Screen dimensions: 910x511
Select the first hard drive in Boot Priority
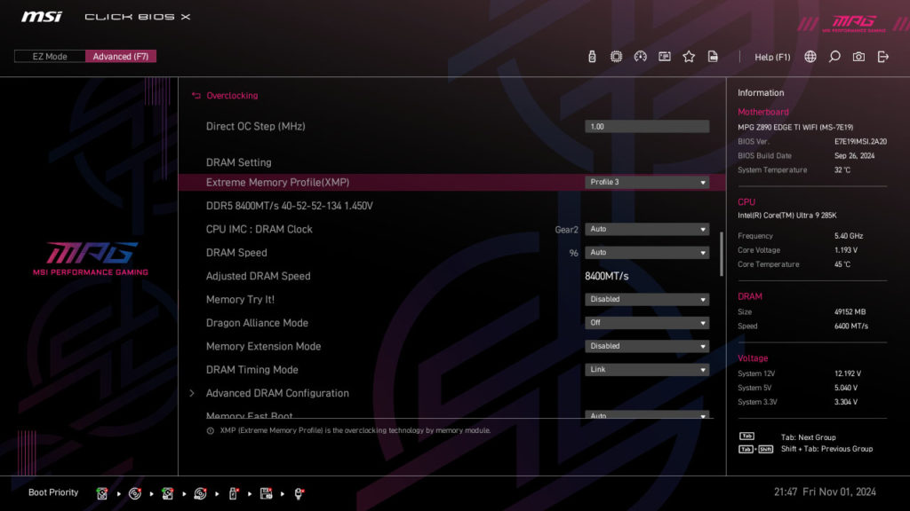[102, 493]
